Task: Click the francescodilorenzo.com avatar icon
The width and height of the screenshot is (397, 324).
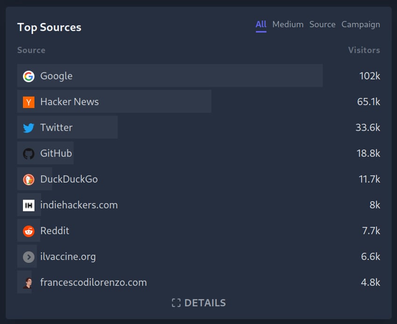Action: click(28, 283)
